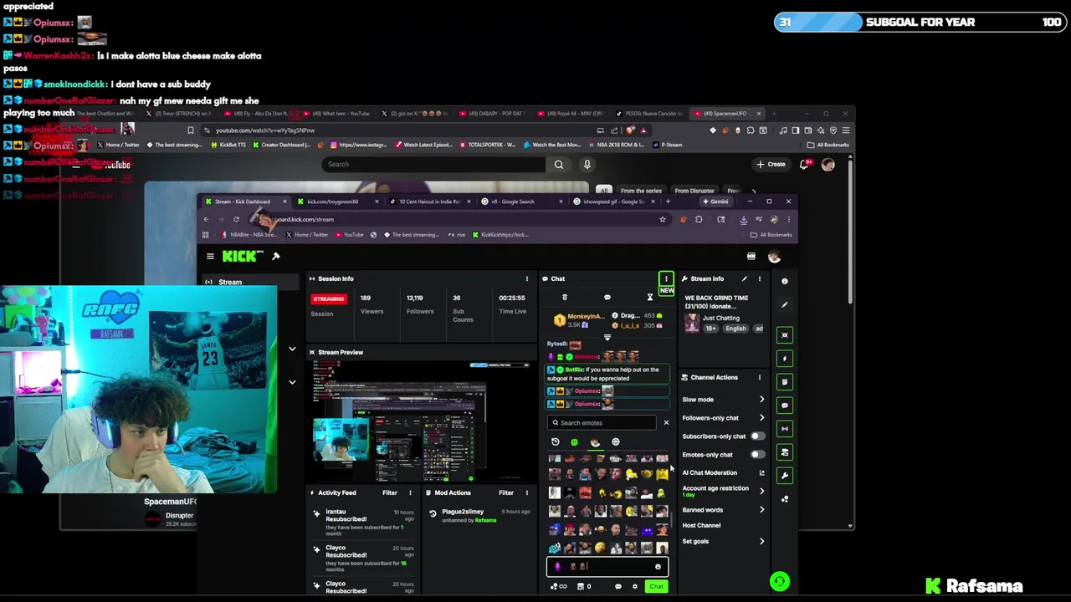1071x602 pixels.
Task: Click YouTube search input field
Action: 433,164
